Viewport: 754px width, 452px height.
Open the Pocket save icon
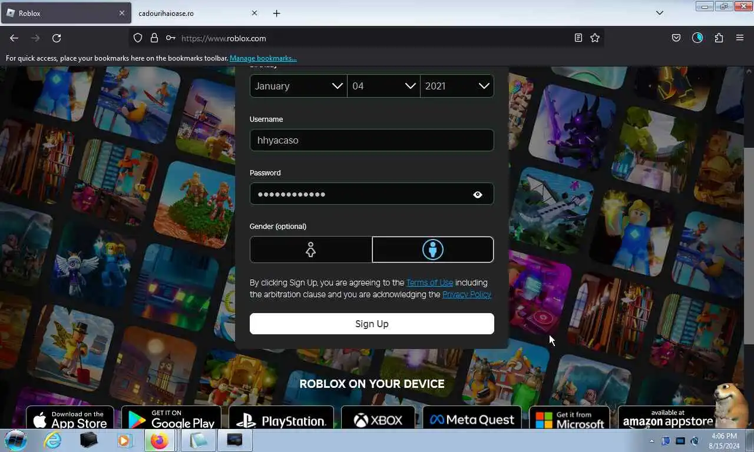click(676, 38)
